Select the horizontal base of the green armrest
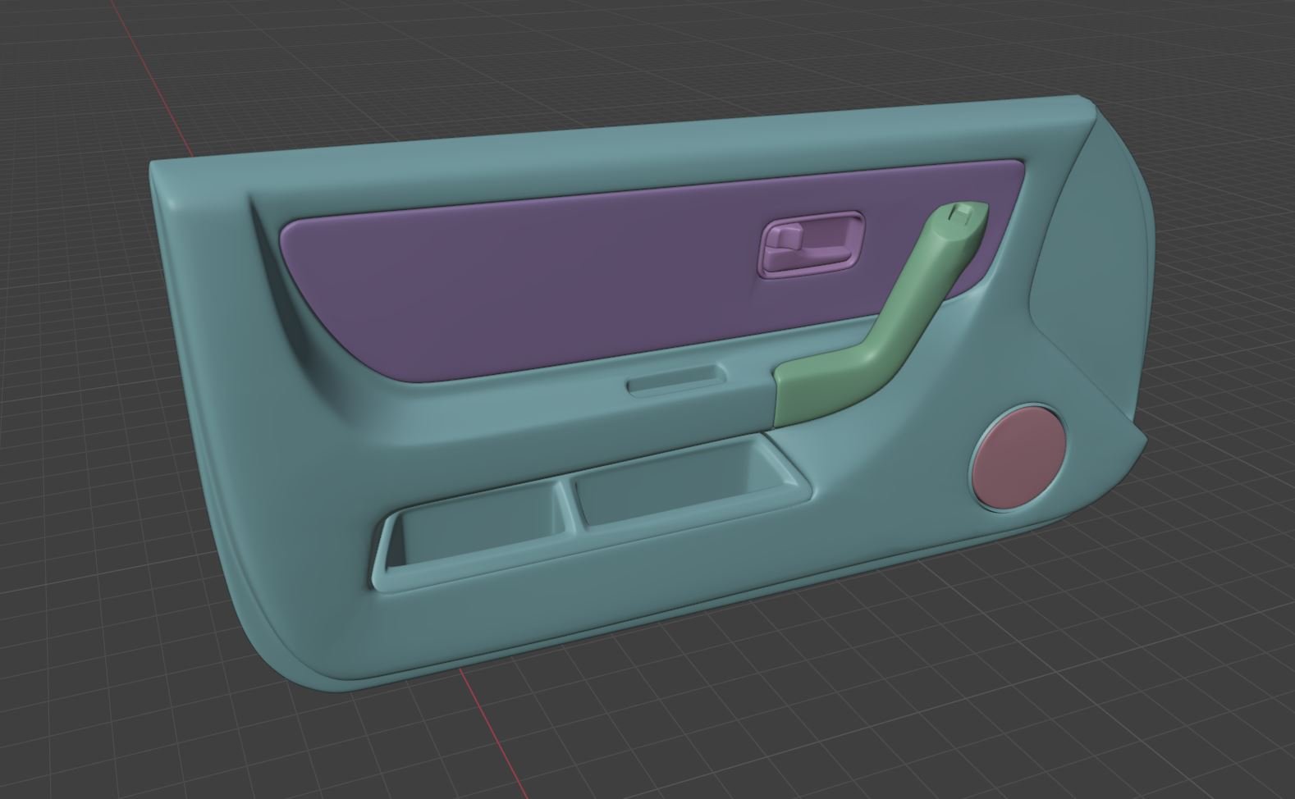 tap(812, 394)
